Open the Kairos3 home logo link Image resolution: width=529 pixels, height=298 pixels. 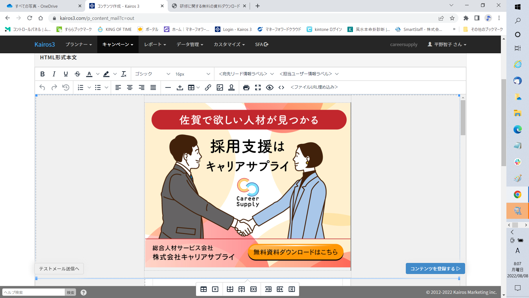[x=45, y=44]
